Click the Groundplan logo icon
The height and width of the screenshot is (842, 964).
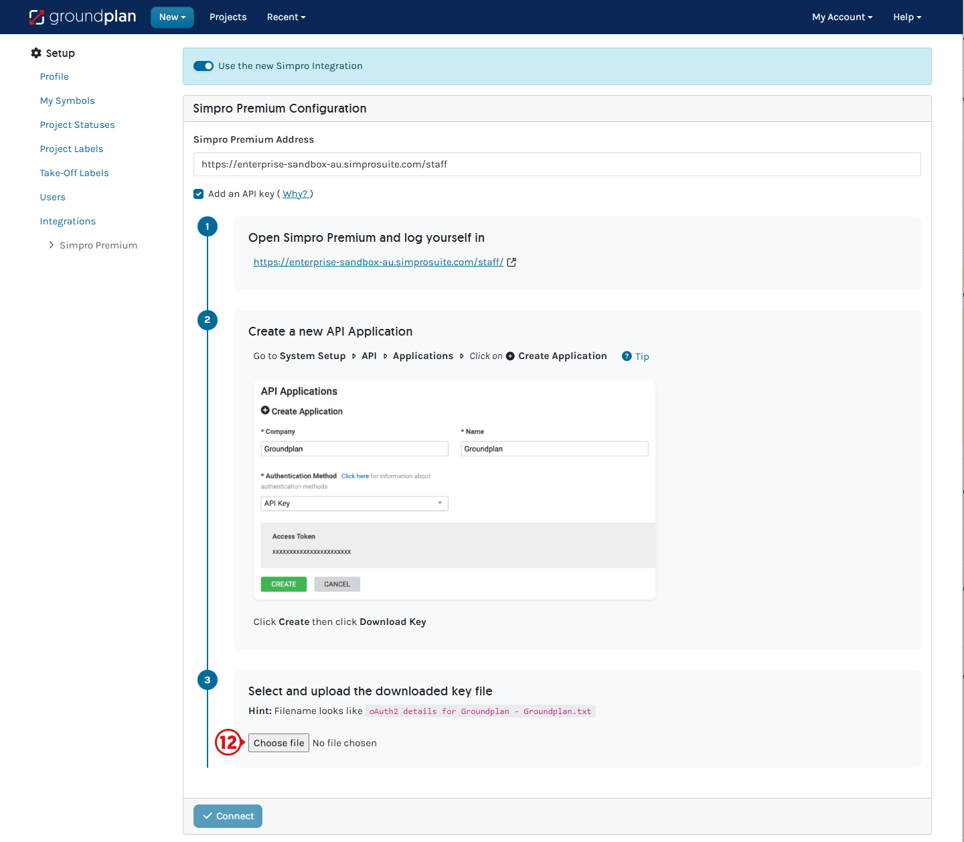(x=37, y=17)
